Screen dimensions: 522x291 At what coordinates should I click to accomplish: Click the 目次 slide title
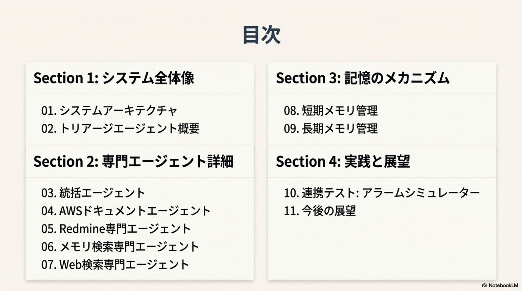tap(261, 35)
